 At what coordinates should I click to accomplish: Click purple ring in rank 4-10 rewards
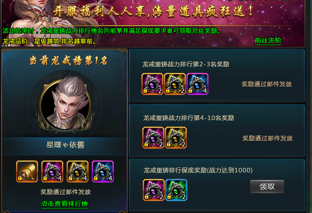click(x=153, y=138)
